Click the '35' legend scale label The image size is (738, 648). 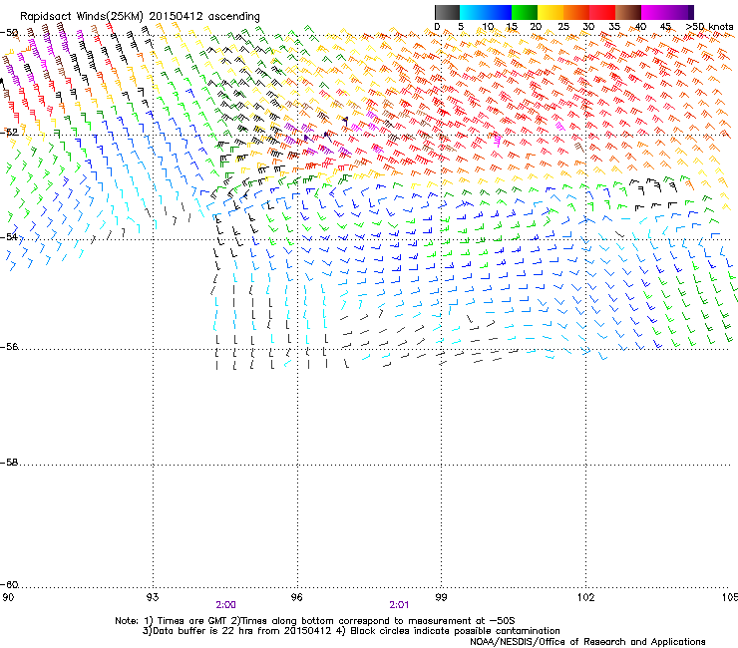point(614,27)
